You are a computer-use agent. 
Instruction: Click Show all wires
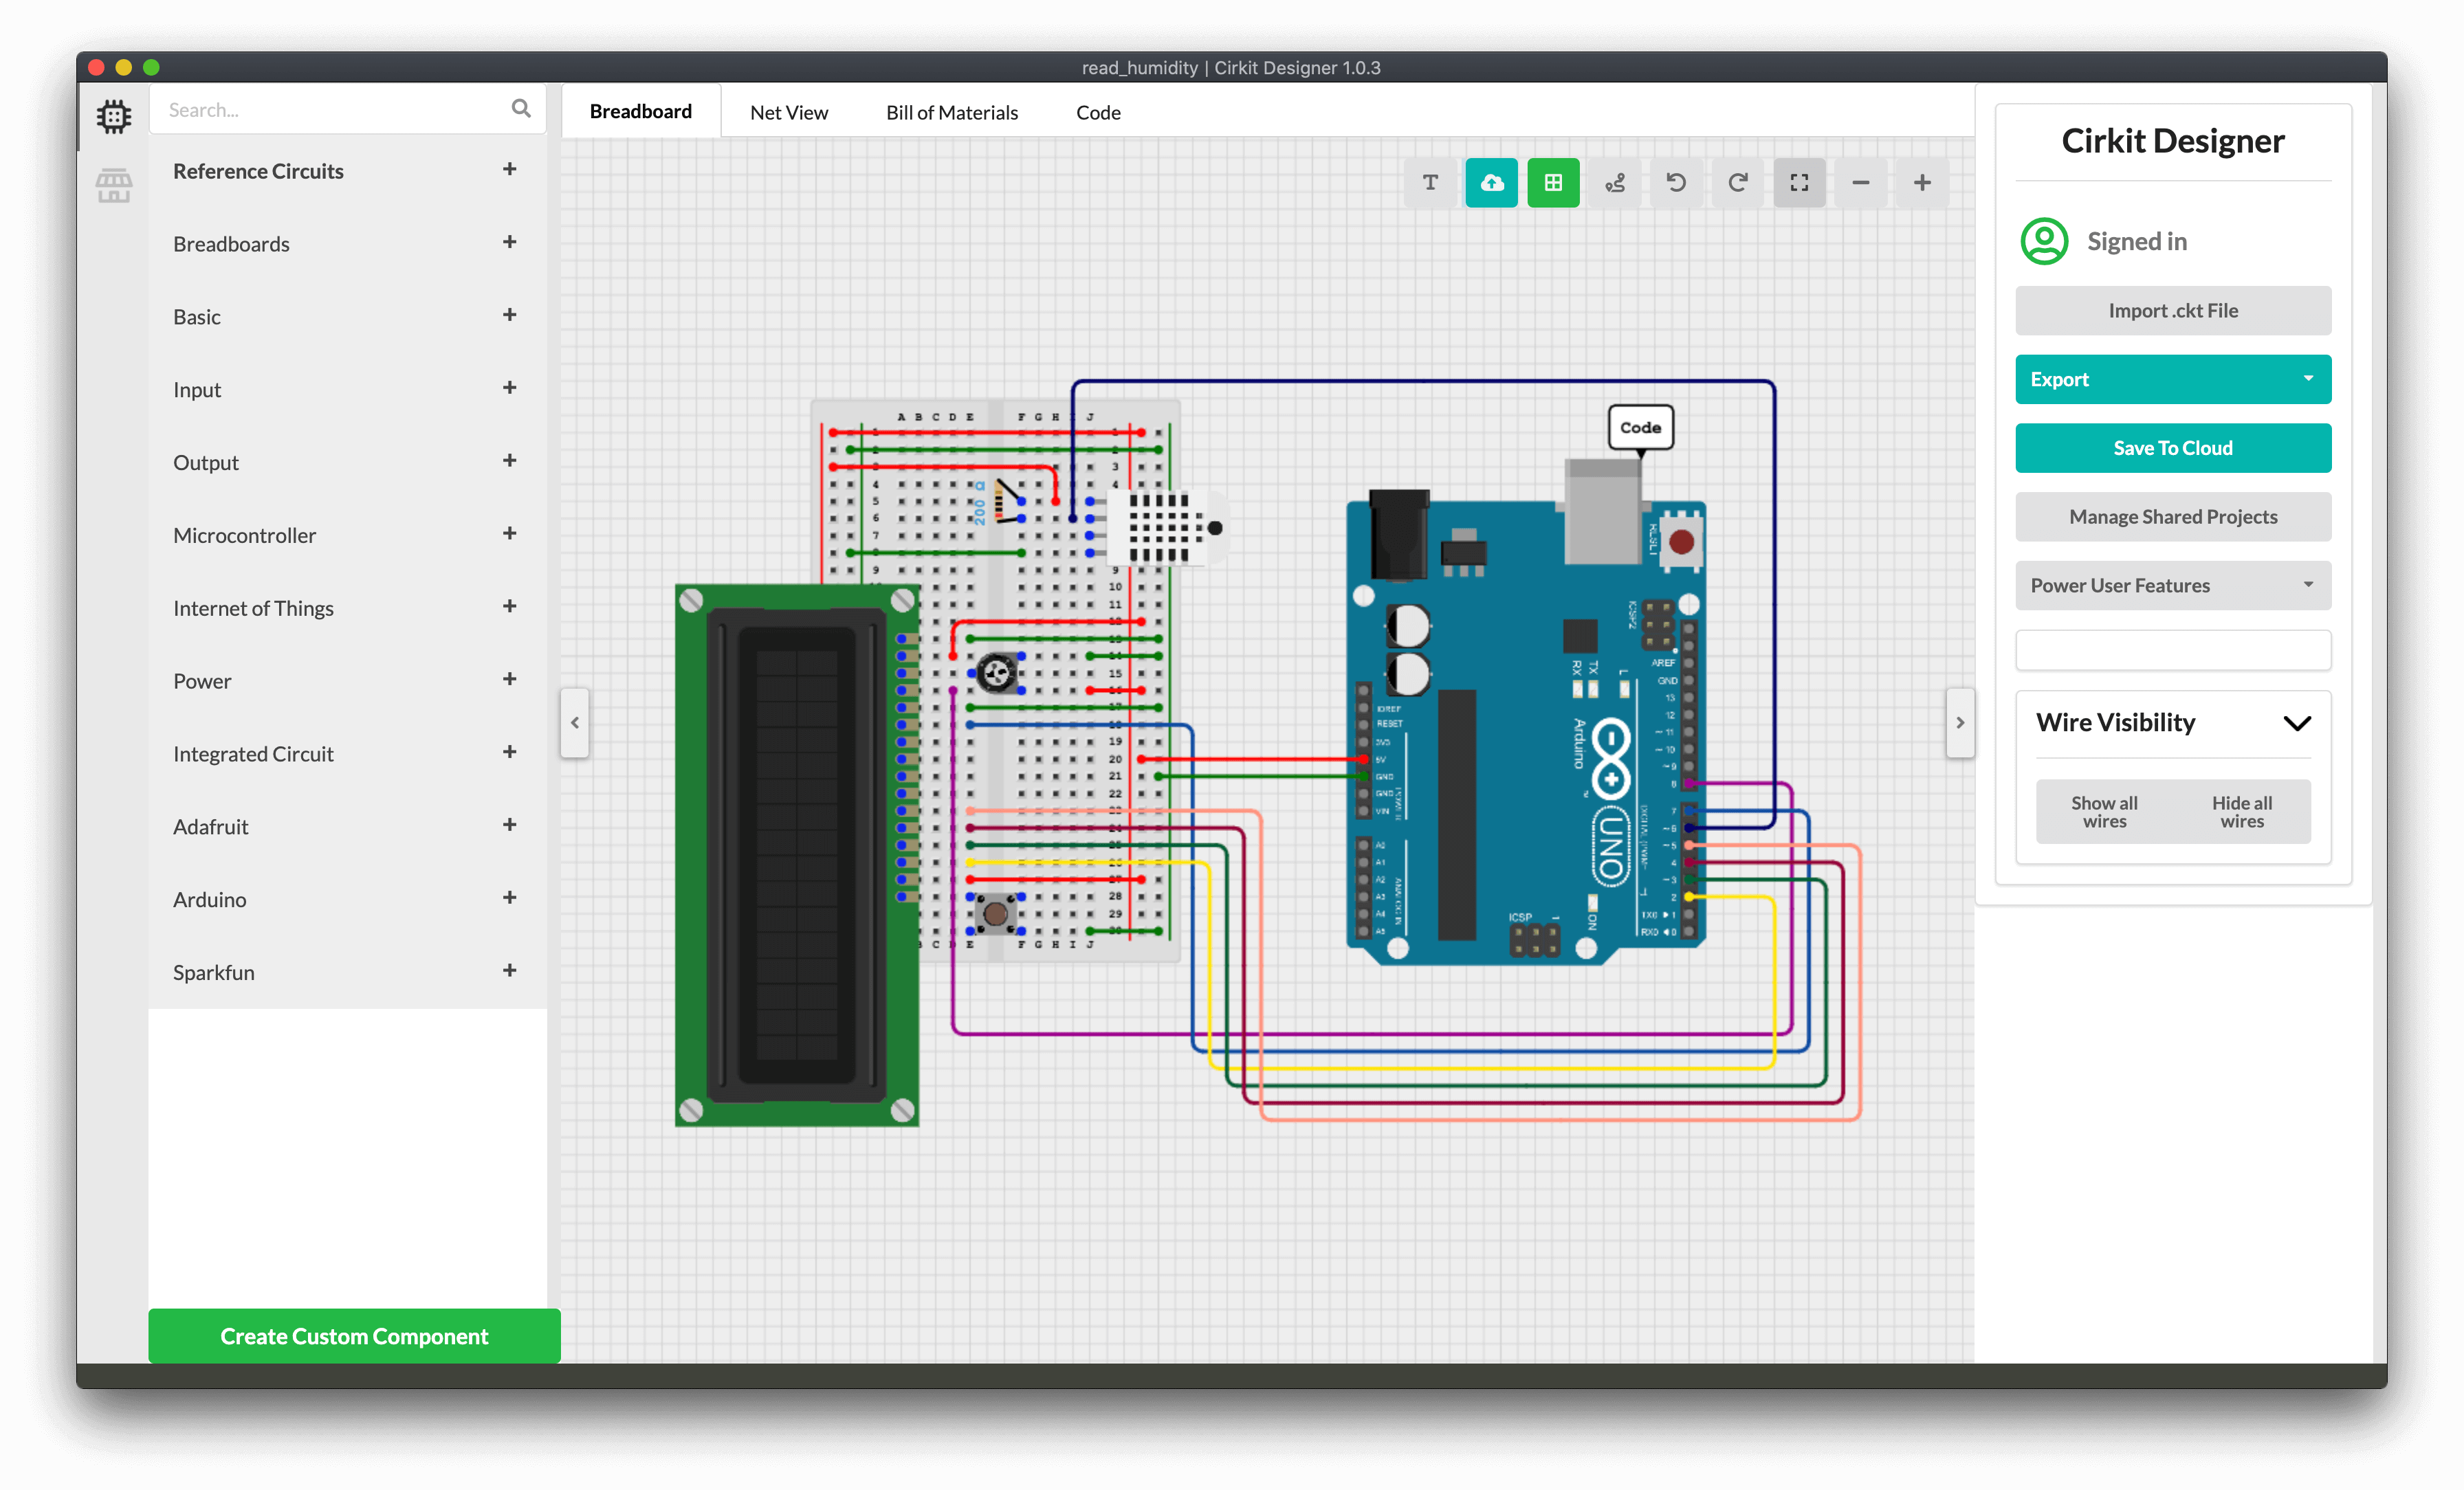(x=2104, y=811)
